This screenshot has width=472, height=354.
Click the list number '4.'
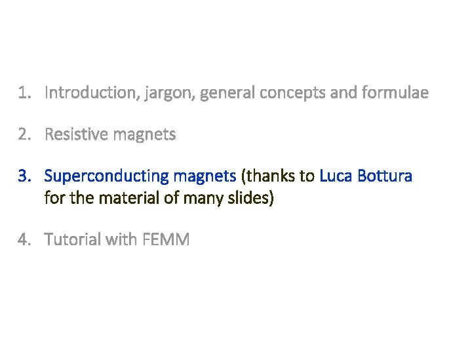(x=24, y=239)
